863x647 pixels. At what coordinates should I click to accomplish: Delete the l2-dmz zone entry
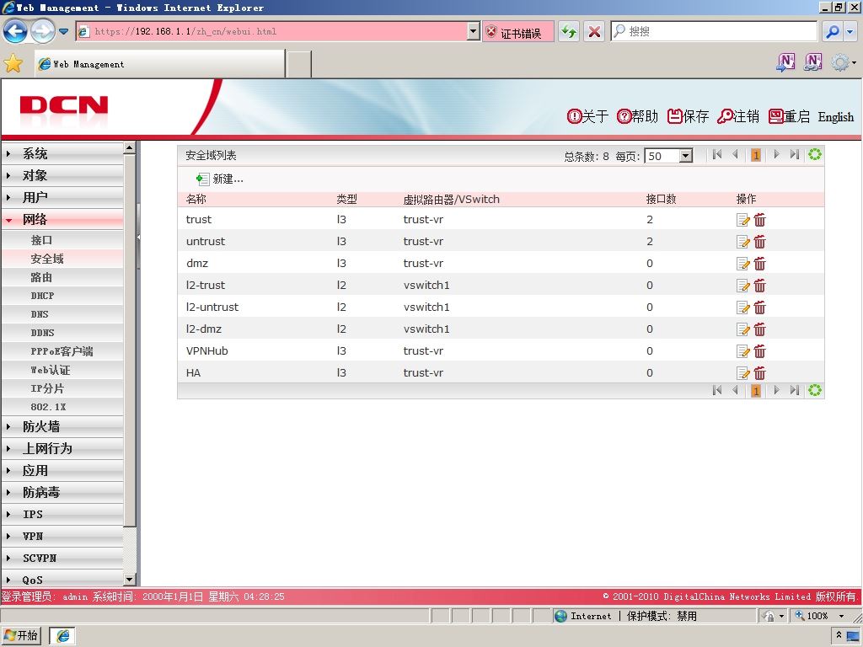click(x=760, y=329)
